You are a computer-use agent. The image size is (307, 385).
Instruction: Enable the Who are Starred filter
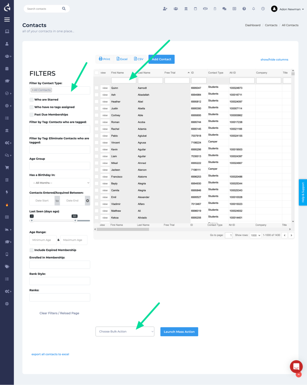pyautogui.click(x=32, y=100)
